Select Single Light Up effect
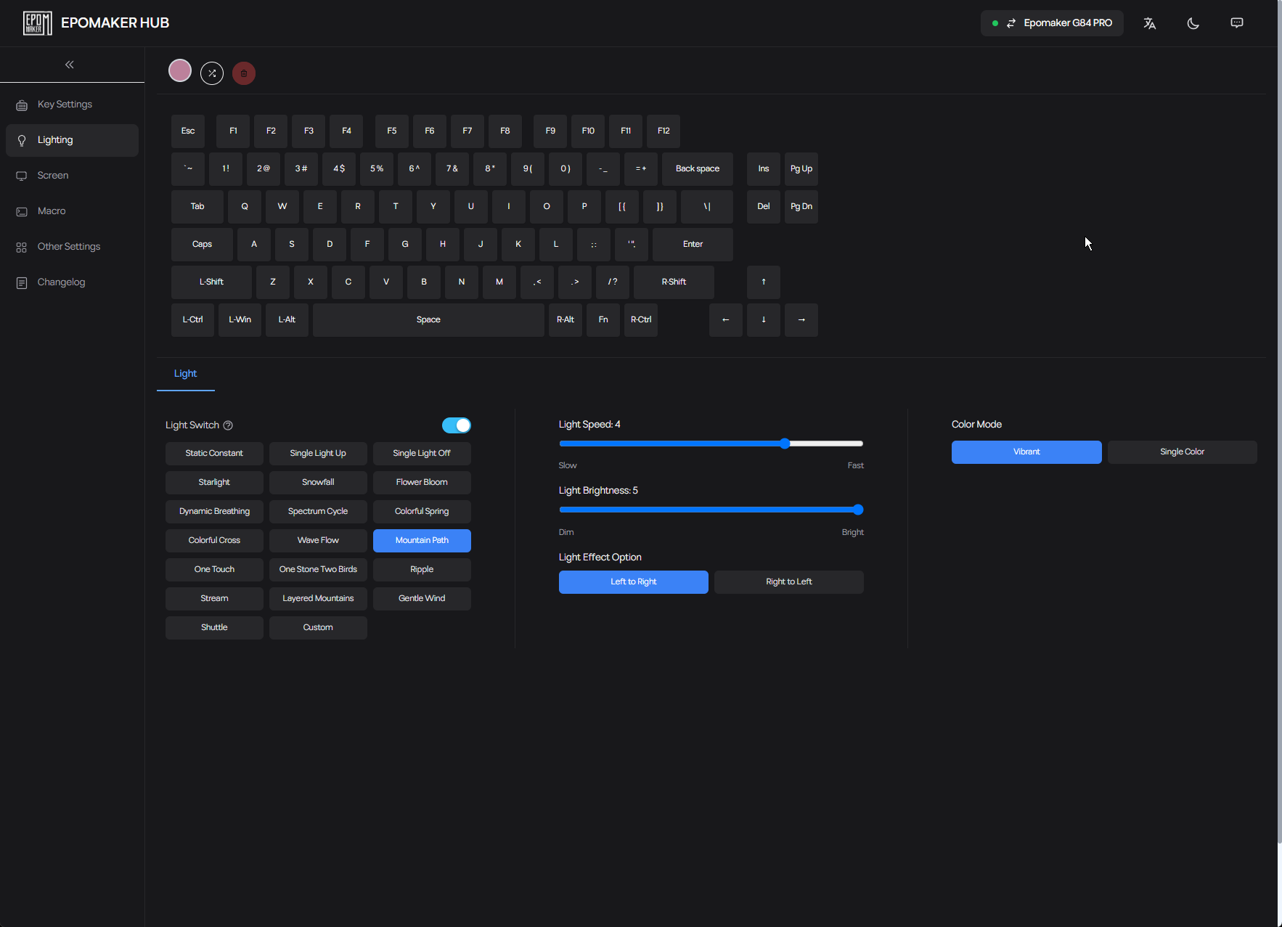This screenshot has height=927, width=1282. (318, 454)
